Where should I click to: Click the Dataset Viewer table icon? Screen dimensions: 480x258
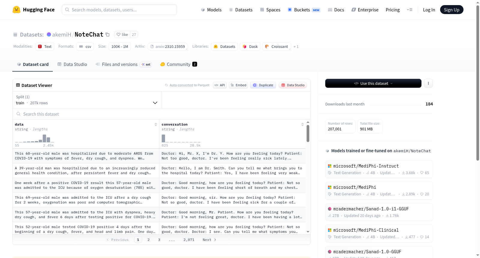(x=18, y=85)
